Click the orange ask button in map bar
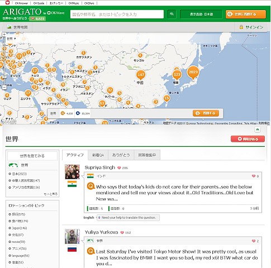The height and width of the screenshot is (268, 271). (206, 113)
